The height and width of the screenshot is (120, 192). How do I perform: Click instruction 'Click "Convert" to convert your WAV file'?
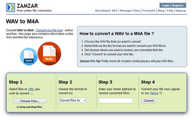click(x=109, y=54)
